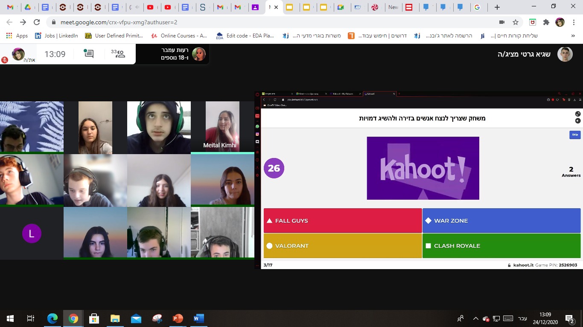
Task: Open the רעות עמבר and 18 others strip
Action: coord(173,54)
